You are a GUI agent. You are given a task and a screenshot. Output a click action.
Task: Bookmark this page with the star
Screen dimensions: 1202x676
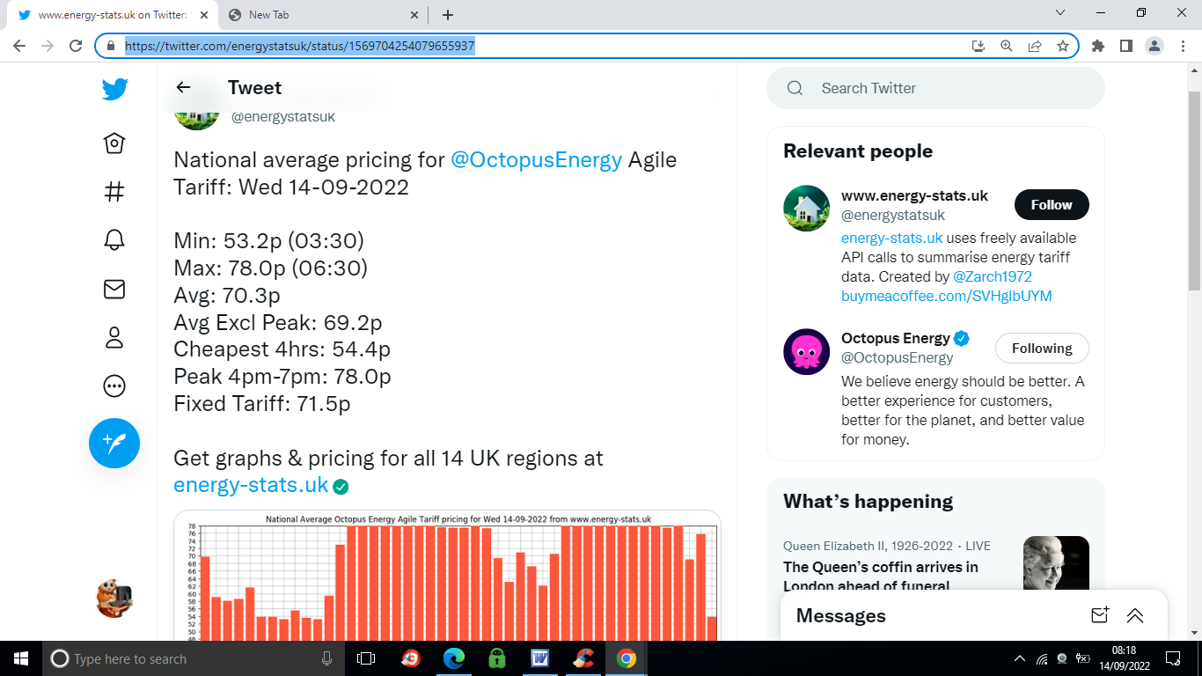pyautogui.click(x=1063, y=46)
